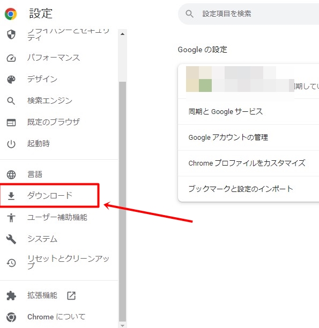Click the 起動時 power icon
319x328 pixels.
(x=11, y=144)
